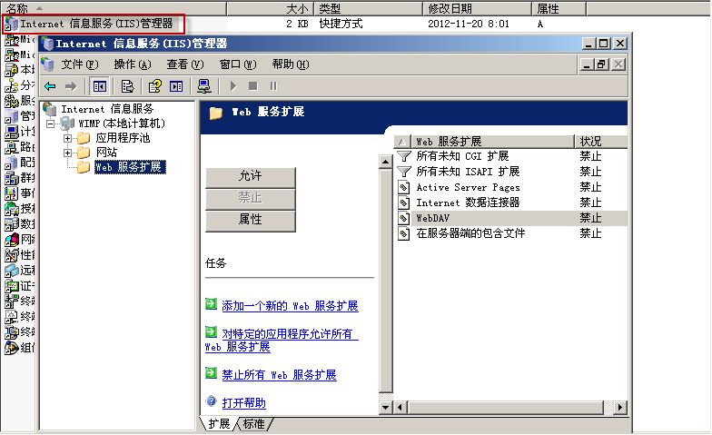Click the Stop service square icon
712x435 pixels.
[x=253, y=86]
